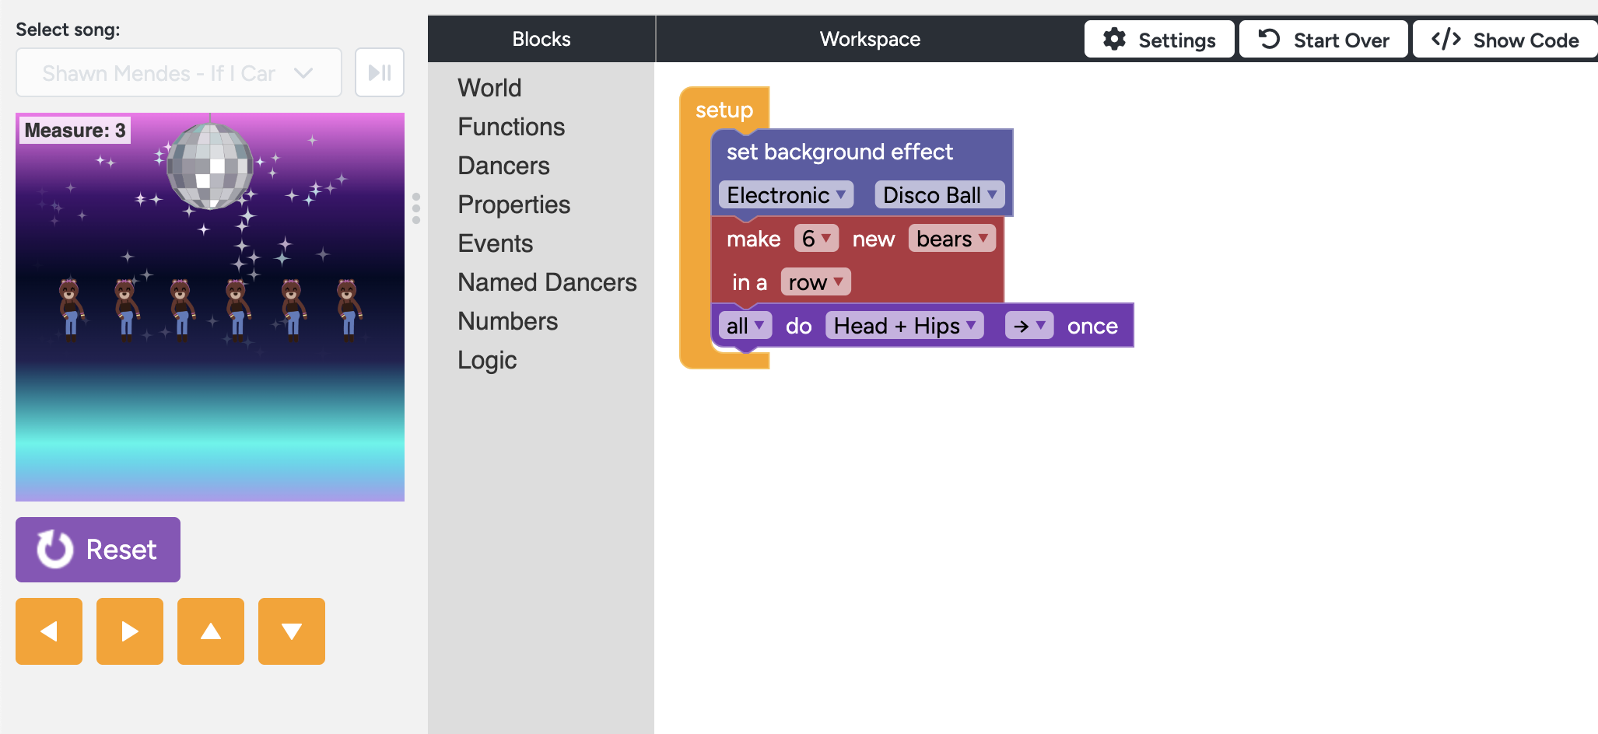
Task: Open the row layout dropdown
Action: pos(816,282)
